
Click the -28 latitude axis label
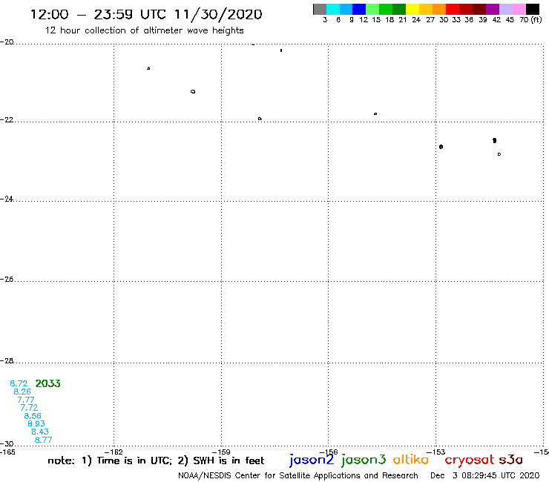7,360
